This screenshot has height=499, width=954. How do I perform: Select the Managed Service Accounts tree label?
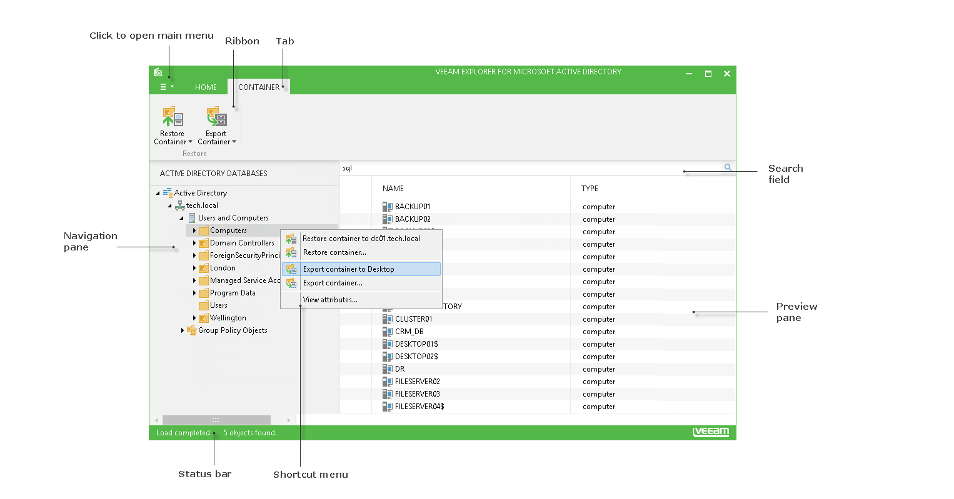(x=245, y=280)
